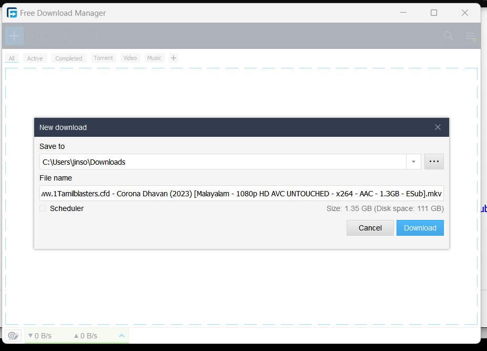Select the Torrent tab
This screenshot has height=351, width=487.
pyautogui.click(x=104, y=58)
